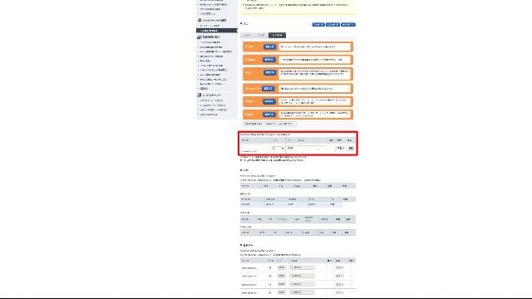532x299 pixels.
Task: Click the blue button in the first orange row
Action: (x=269, y=47)
